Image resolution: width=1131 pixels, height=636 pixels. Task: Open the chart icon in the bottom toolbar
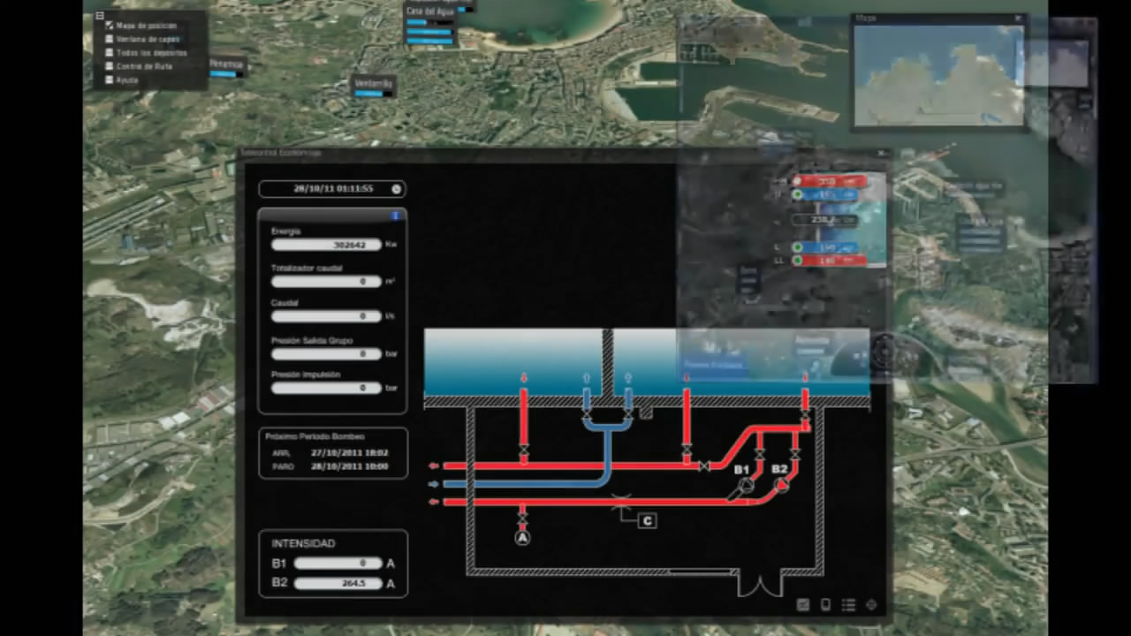(803, 605)
